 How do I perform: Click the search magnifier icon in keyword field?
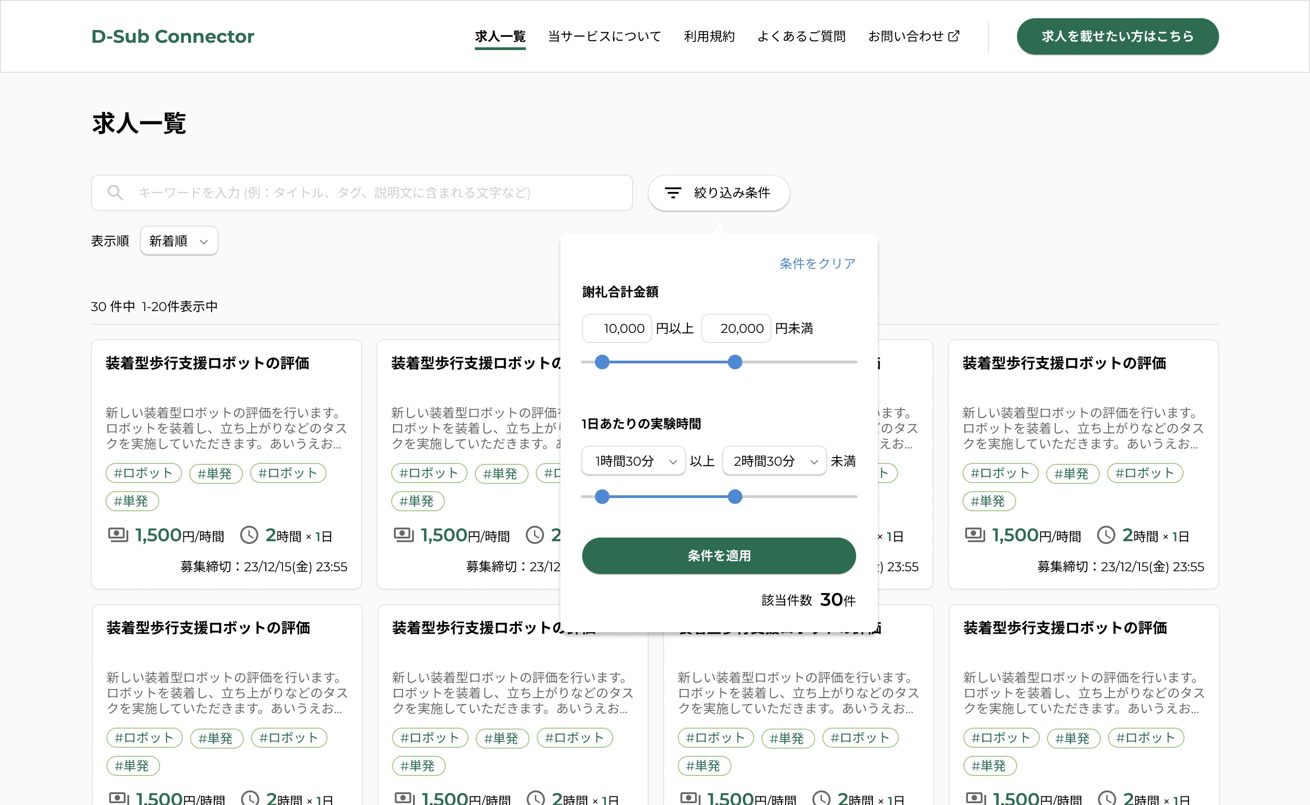[116, 192]
